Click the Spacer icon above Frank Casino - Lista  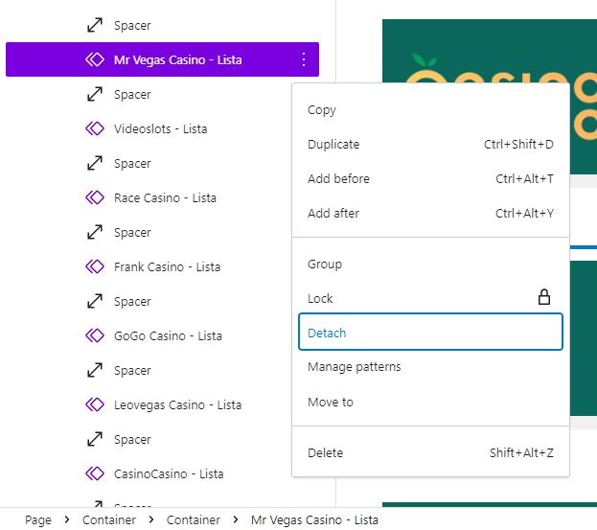point(95,232)
